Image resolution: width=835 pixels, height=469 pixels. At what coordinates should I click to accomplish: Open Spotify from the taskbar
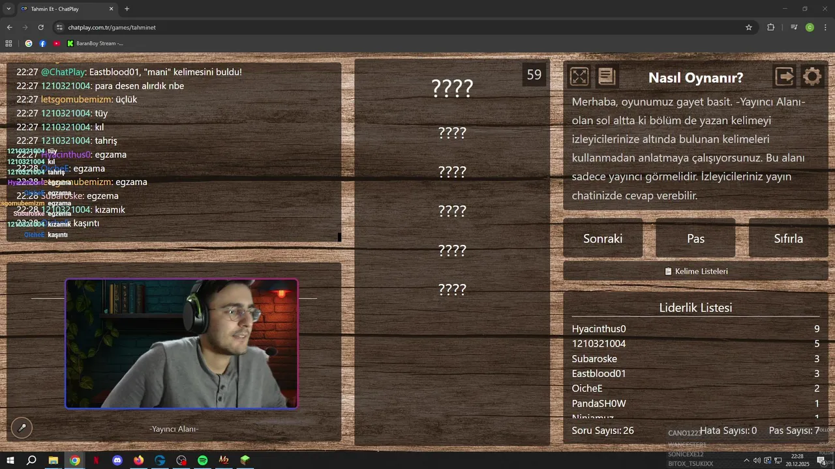pos(202,461)
